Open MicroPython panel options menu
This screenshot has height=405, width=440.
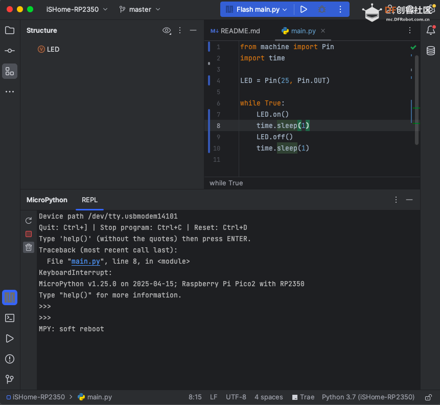point(396,200)
